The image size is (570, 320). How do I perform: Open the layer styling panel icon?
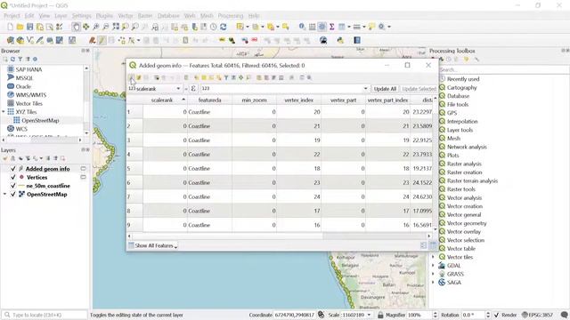coord(5,158)
